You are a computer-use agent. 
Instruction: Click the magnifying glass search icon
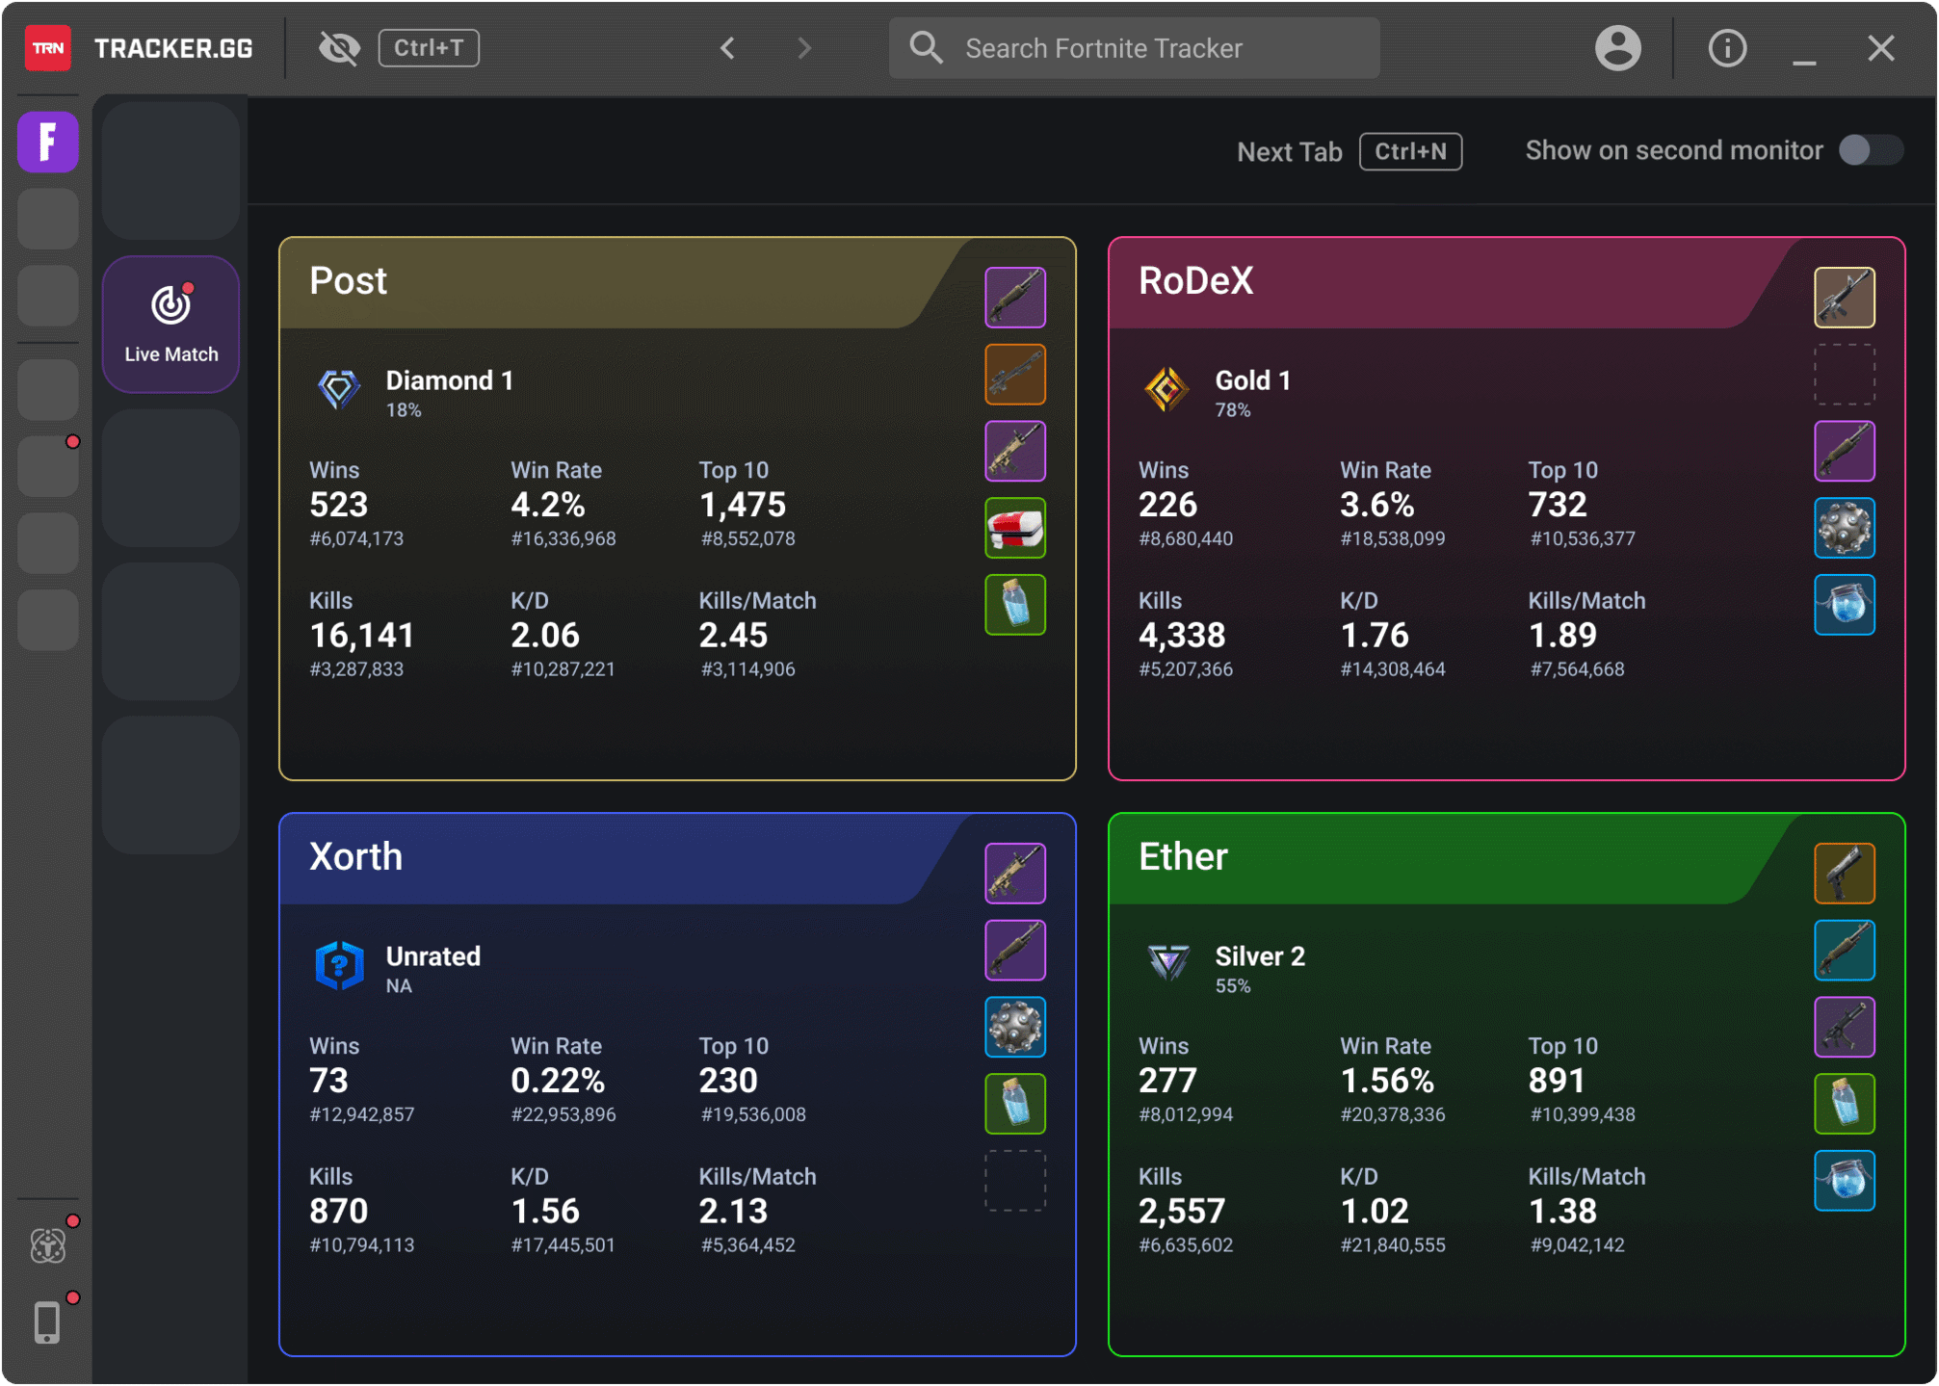pyautogui.click(x=927, y=48)
